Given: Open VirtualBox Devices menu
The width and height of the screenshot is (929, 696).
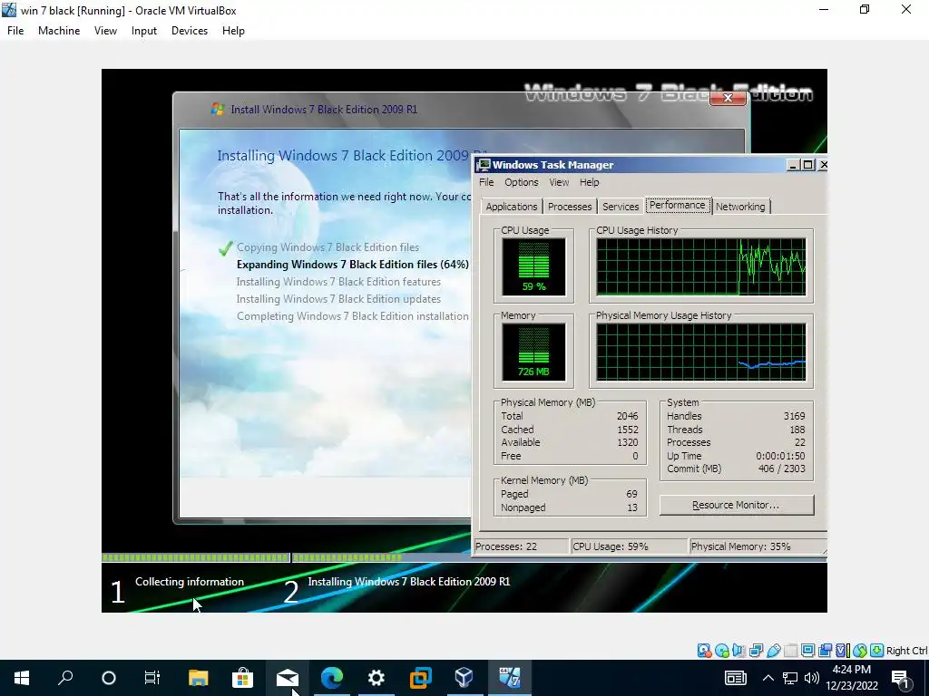Looking at the screenshot, I should click(x=190, y=31).
